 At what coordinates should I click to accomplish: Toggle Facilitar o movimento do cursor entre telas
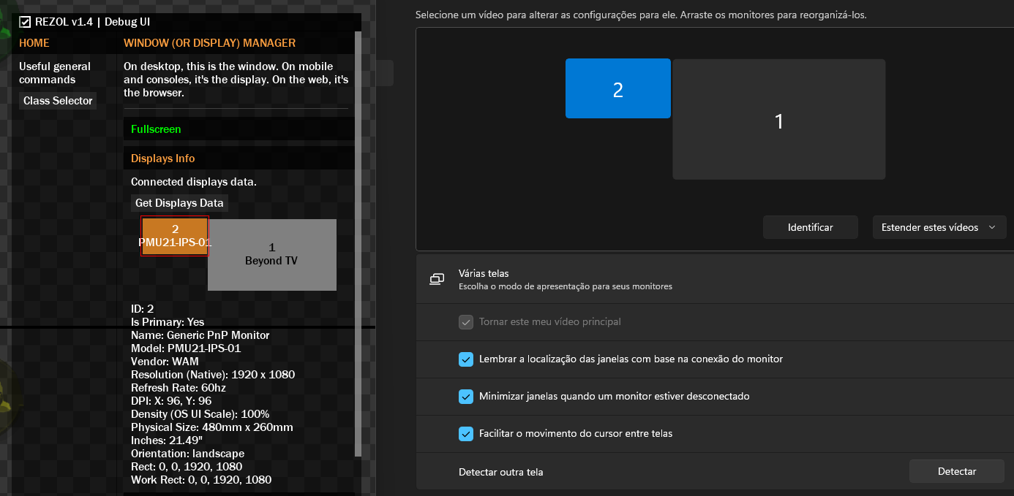point(466,433)
